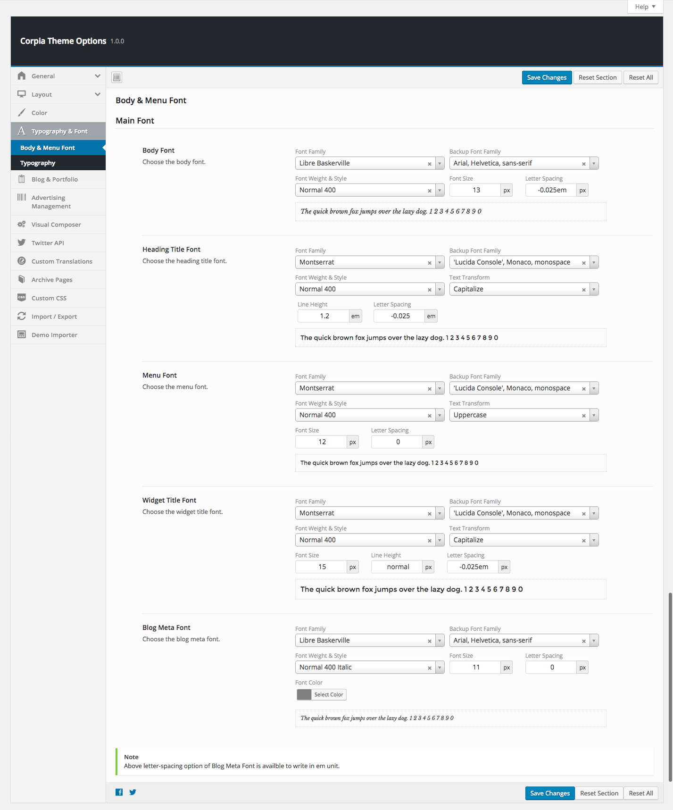Click the Color brush icon in sidebar
673x810 pixels.
pos(22,113)
